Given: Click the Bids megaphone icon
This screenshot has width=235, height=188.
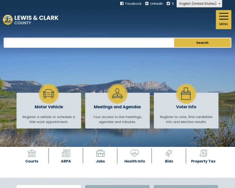Looking at the screenshot, I should (169, 153).
